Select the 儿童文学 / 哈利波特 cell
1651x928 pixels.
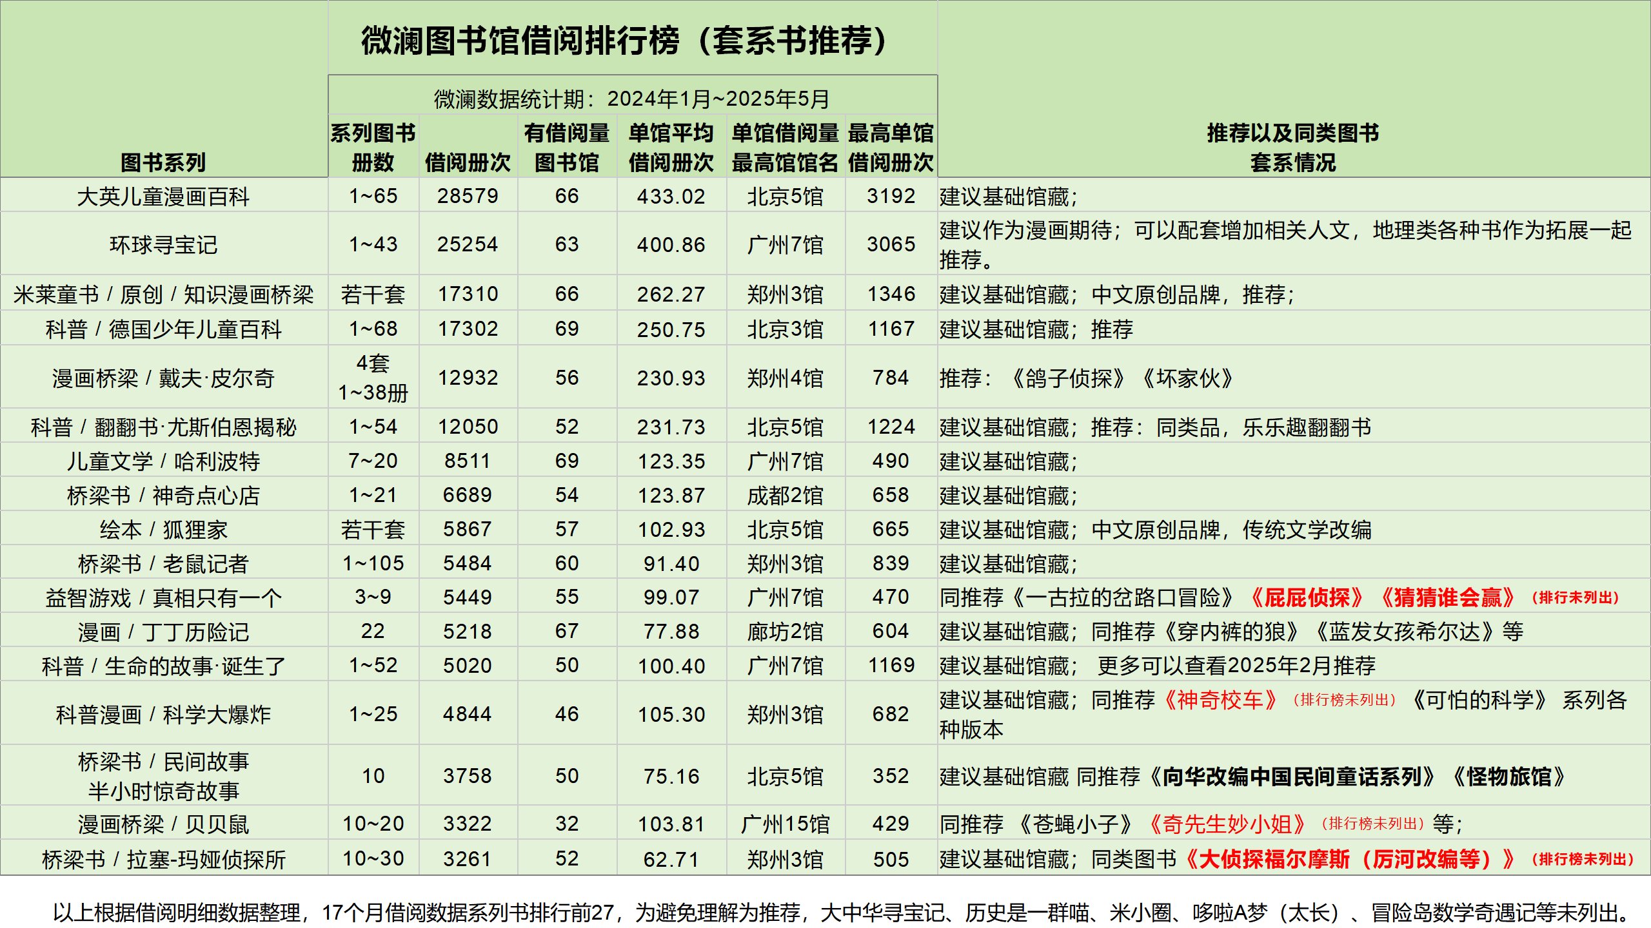(x=163, y=461)
